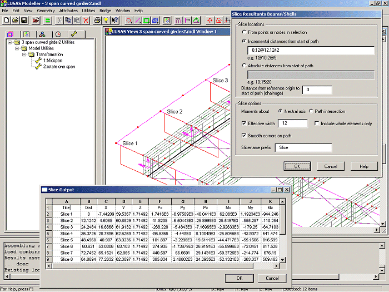
Task: Click the red home view icon
Action: (x=218, y=21)
